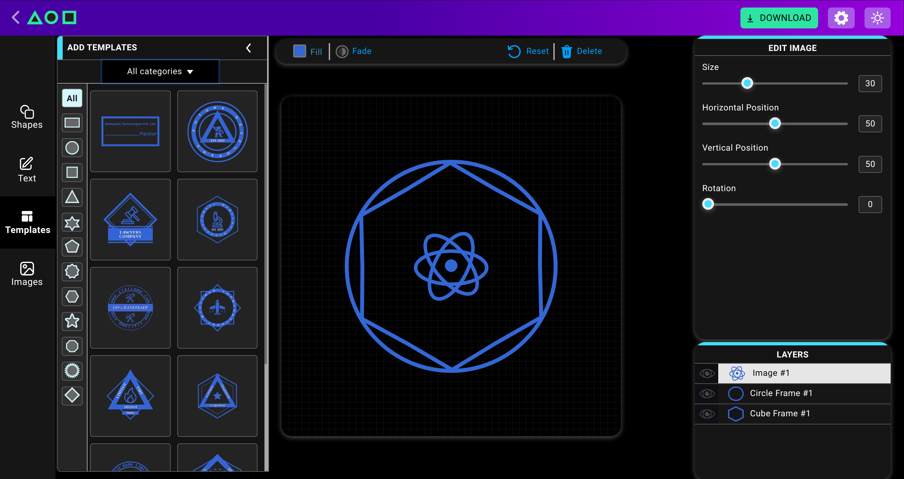
Task: Hide the Image #1 layer
Action: 707,373
